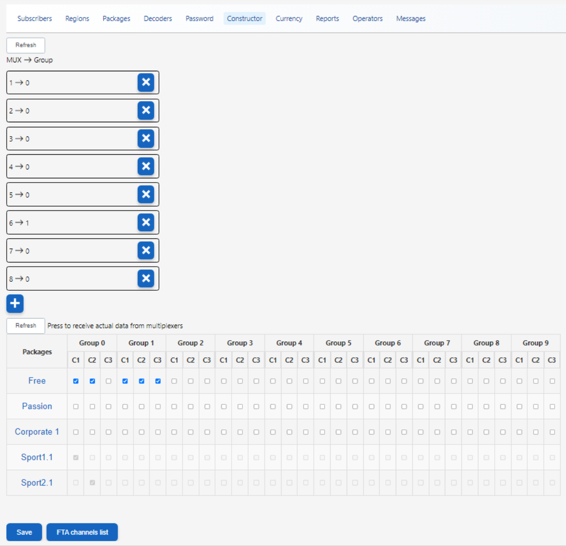The width and height of the screenshot is (566, 546).
Task: Enable Passion package Group 0 C1
Action: [76, 407]
